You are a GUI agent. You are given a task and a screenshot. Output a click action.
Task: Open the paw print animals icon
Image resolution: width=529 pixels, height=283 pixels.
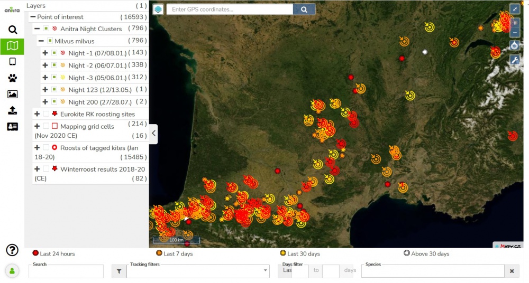tap(12, 78)
